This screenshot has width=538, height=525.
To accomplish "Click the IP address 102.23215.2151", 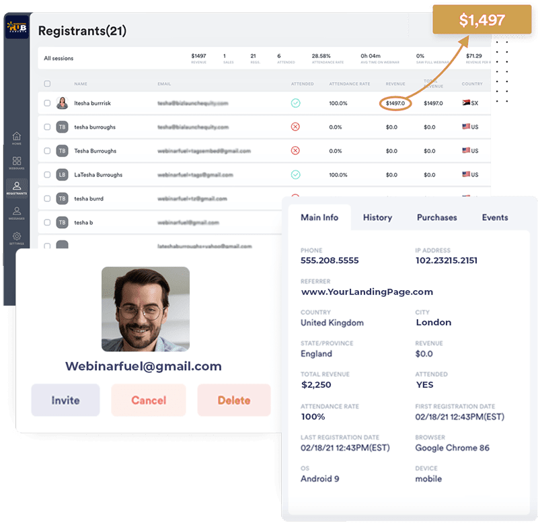I will click(x=447, y=260).
